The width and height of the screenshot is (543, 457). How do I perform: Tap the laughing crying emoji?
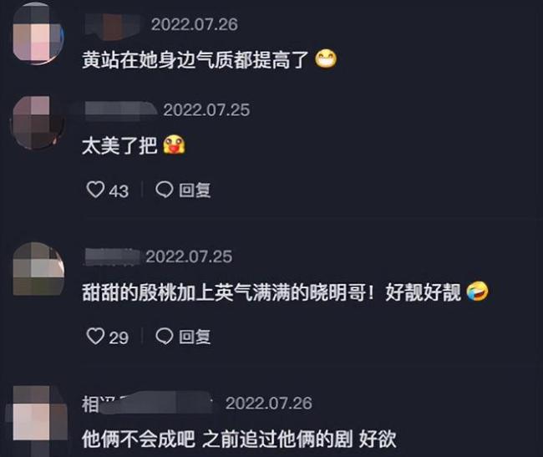click(x=477, y=292)
